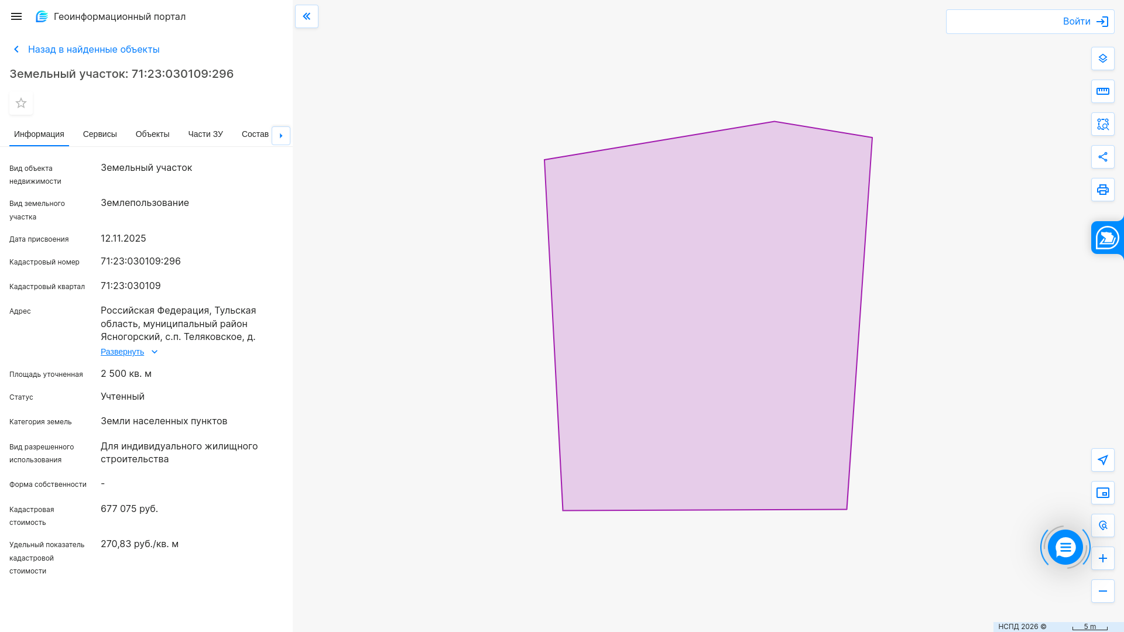The width and height of the screenshot is (1124, 632).
Task: Add the land plot to favorites star
Action: pyautogui.click(x=21, y=103)
